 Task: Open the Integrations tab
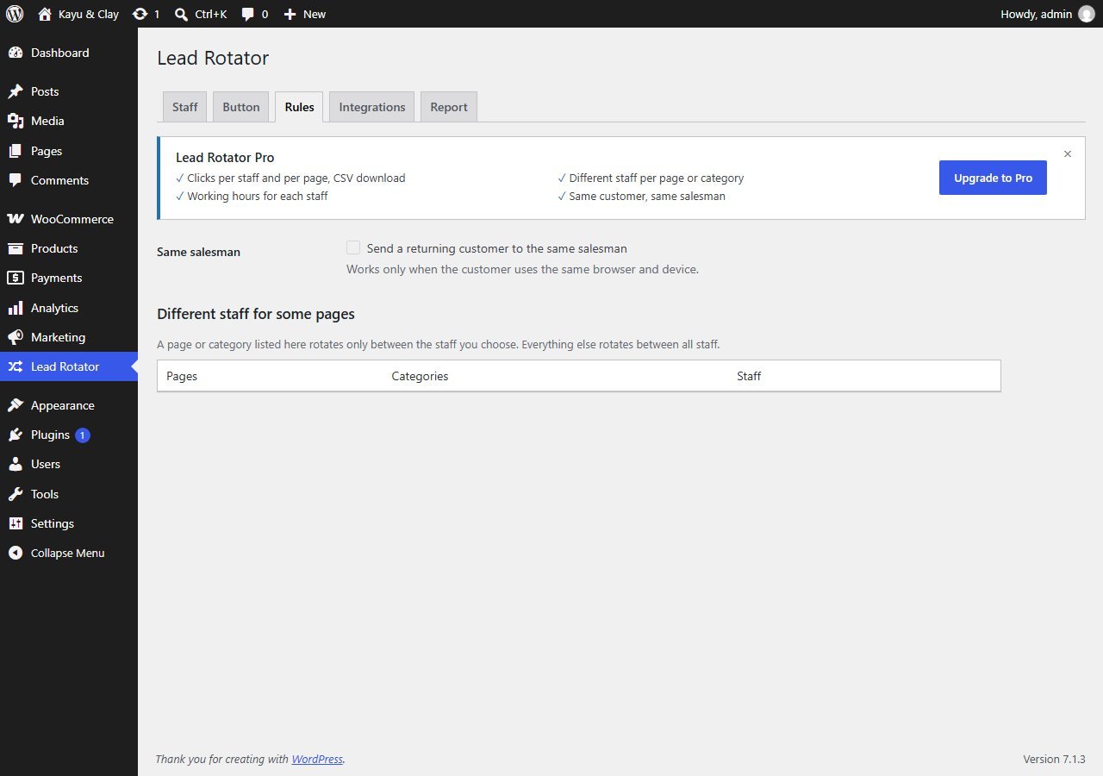(x=372, y=107)
